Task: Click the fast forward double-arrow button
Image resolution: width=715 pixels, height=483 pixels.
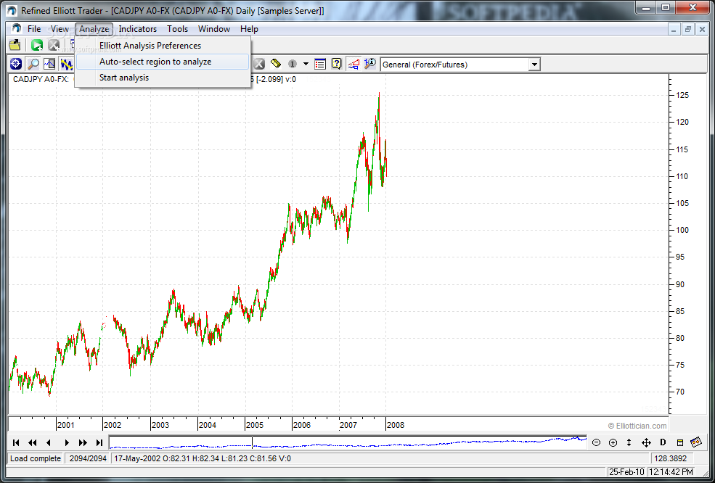Action: [83, 442]
